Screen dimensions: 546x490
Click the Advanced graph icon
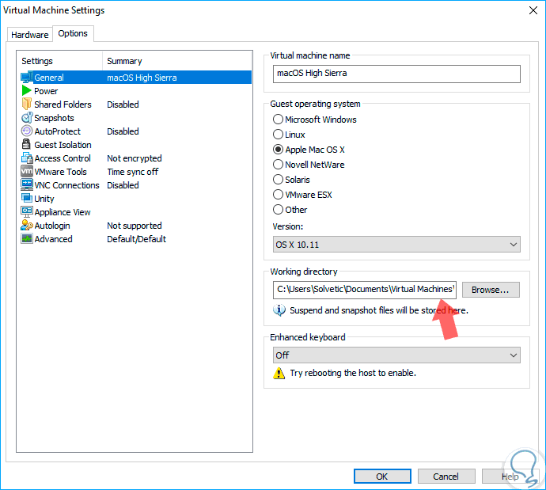point(27,239)
